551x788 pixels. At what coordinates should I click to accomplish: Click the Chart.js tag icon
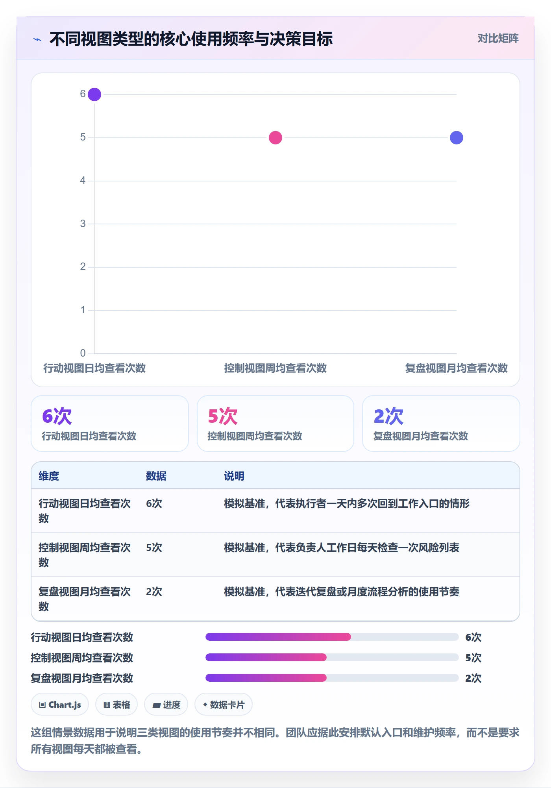point(43,705)
